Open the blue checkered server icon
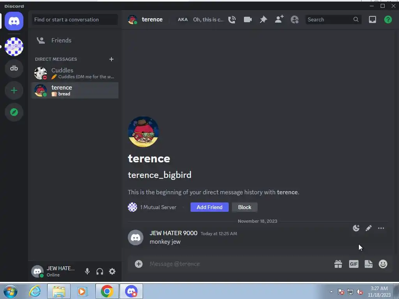 pyautogui.click(x=14, y=47)
